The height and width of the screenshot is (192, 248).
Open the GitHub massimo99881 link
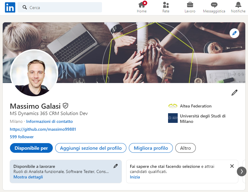click(43, 129)
